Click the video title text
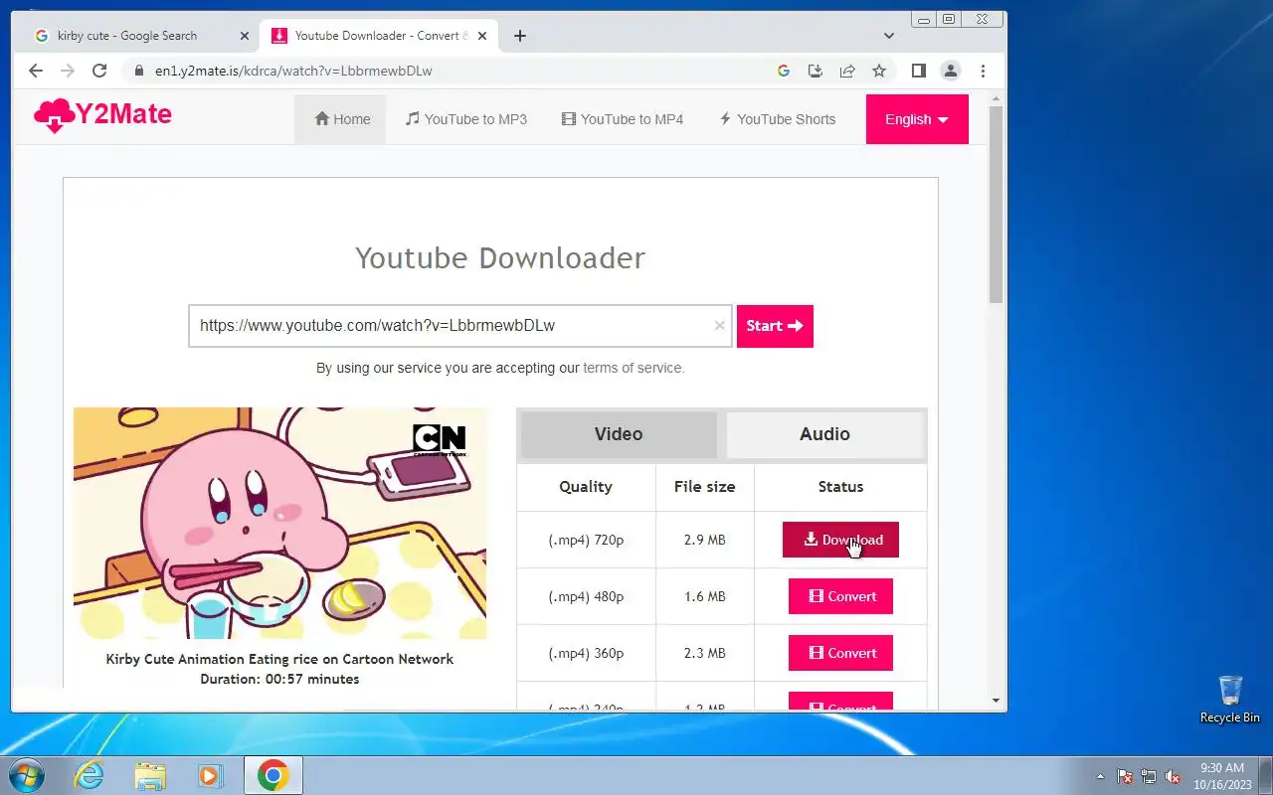The image size is (1273, 795). [x=279, y=659]
